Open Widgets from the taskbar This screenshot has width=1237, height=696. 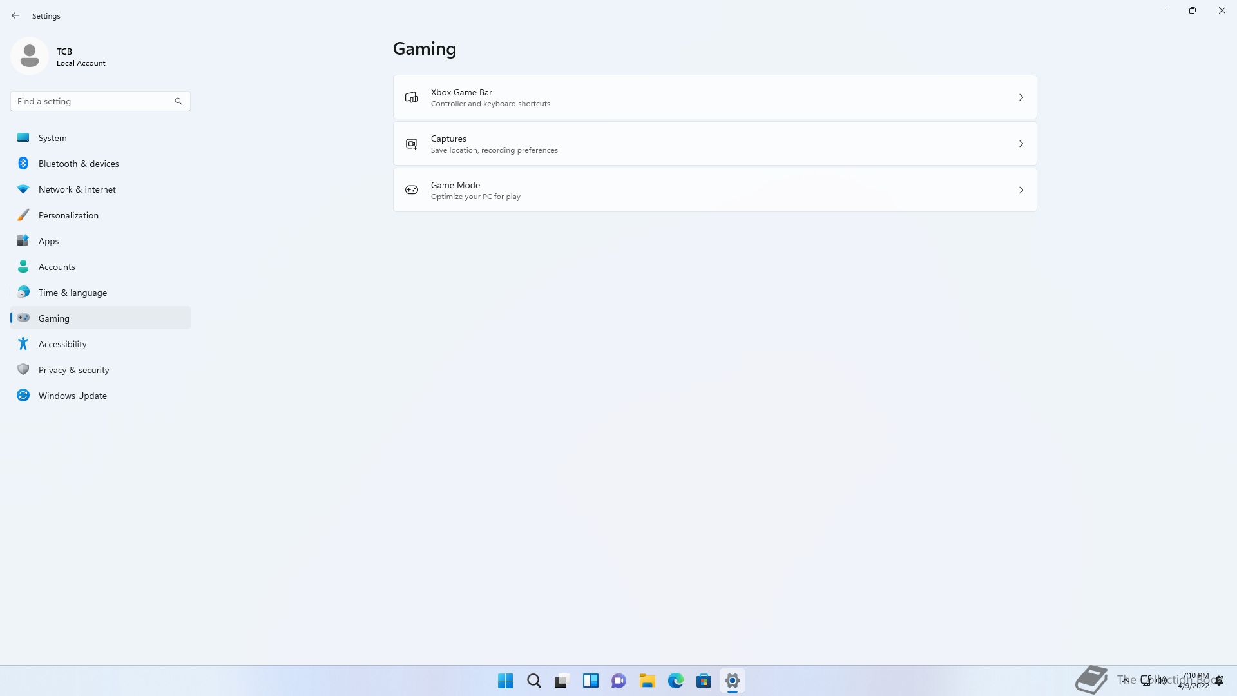pyautogui.click(x=591, y=681)
